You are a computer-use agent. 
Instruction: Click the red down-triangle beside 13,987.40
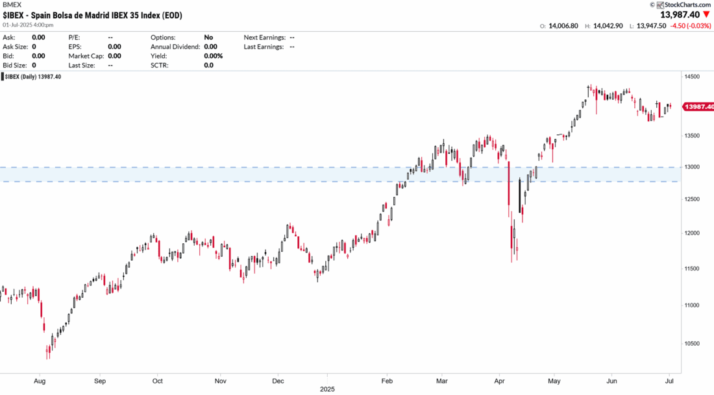[x=706, y=15]
